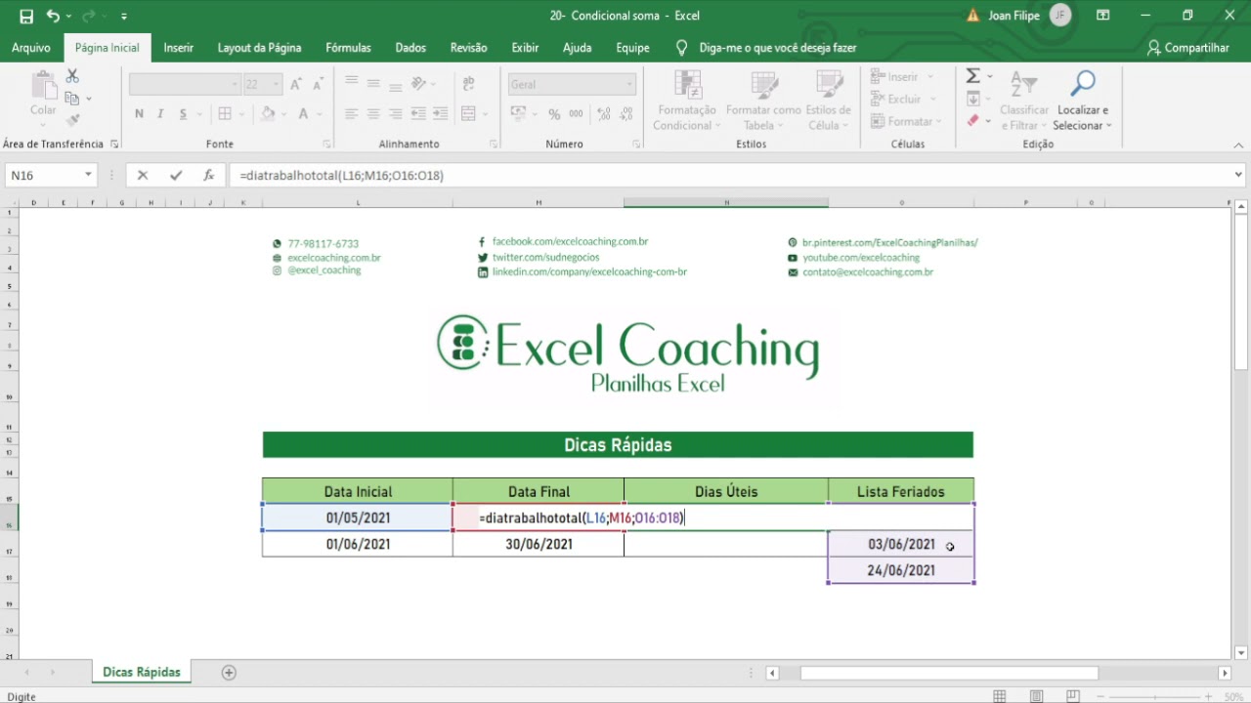Click the Insert Function fx icon

tap(208, 176)
